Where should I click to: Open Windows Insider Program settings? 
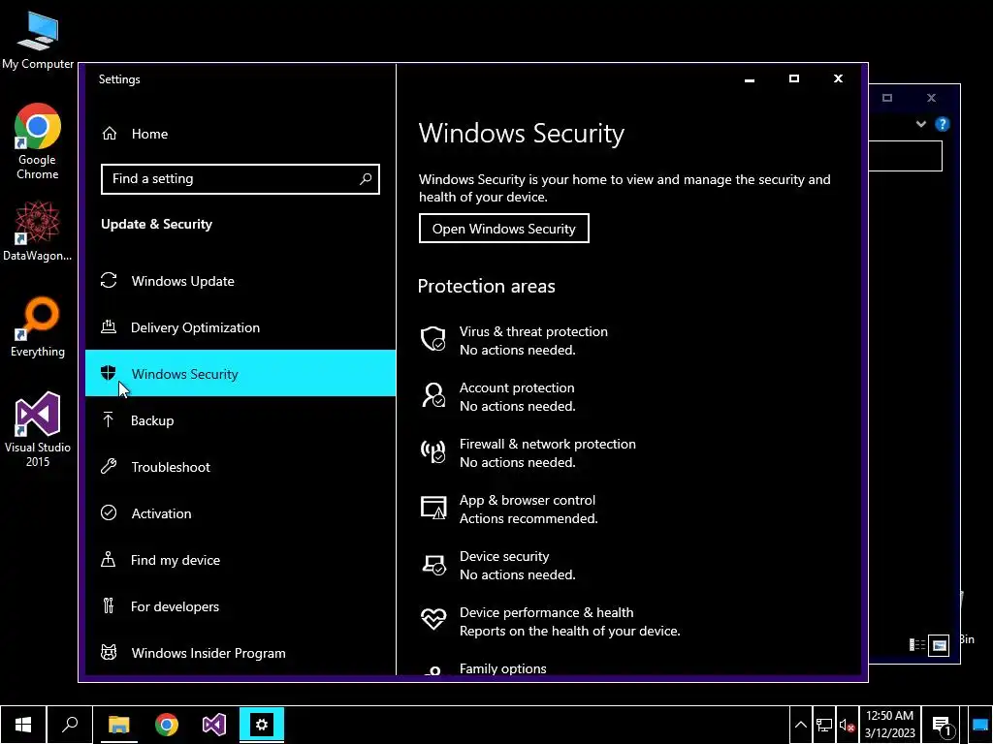[240, 653]
